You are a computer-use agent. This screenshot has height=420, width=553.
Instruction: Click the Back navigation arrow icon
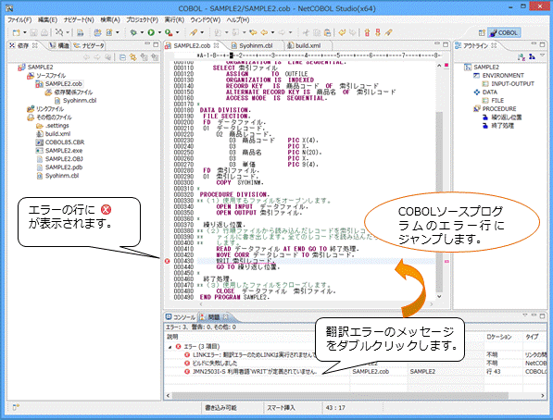(x=264, y=32)
